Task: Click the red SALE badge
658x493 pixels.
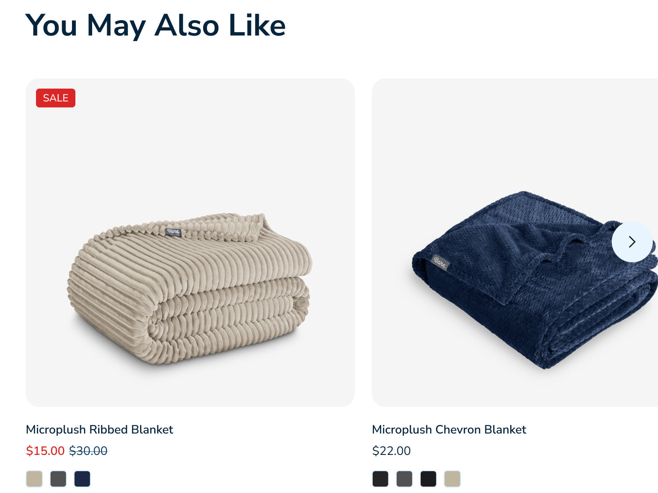Action: [56, 98]
